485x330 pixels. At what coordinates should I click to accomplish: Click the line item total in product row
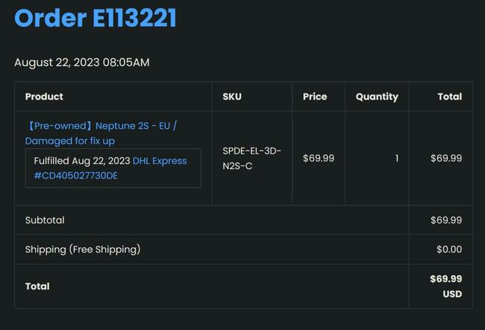point(446,158)
